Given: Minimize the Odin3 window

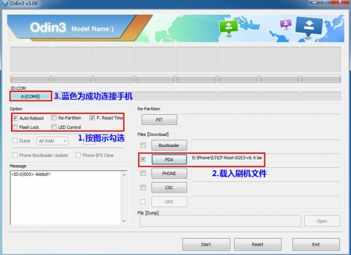Looking at the screenshot, I should [315, 2].
